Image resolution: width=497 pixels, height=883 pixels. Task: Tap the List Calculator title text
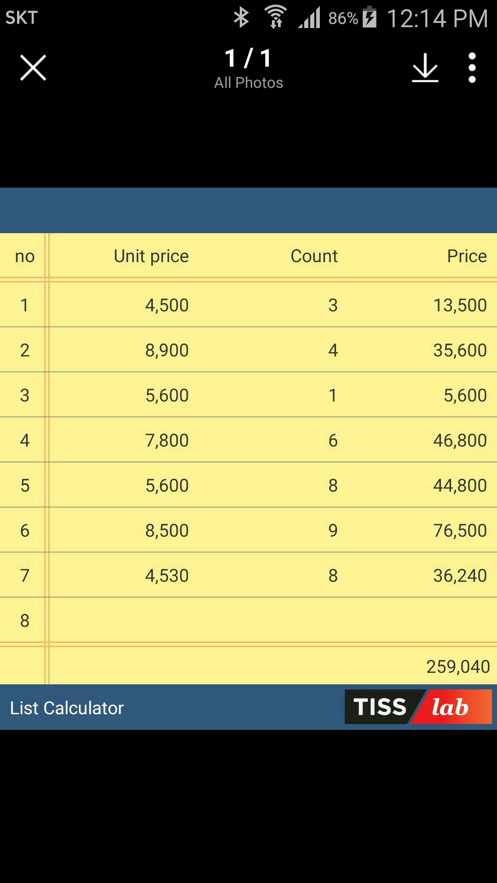tap(67, 708)
